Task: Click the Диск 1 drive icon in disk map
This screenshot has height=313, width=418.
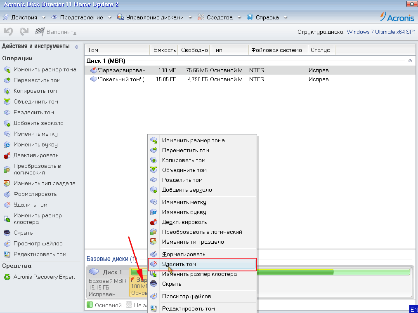Action: tap(94, 272)
